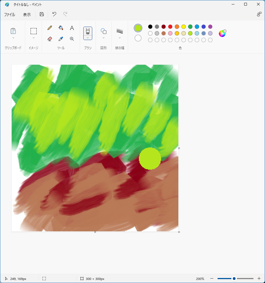Image resolution: width=265 pixels, height=283 pixels.
Task: Expand the Clipboard paste dropdown
Action: pos(13,38)
